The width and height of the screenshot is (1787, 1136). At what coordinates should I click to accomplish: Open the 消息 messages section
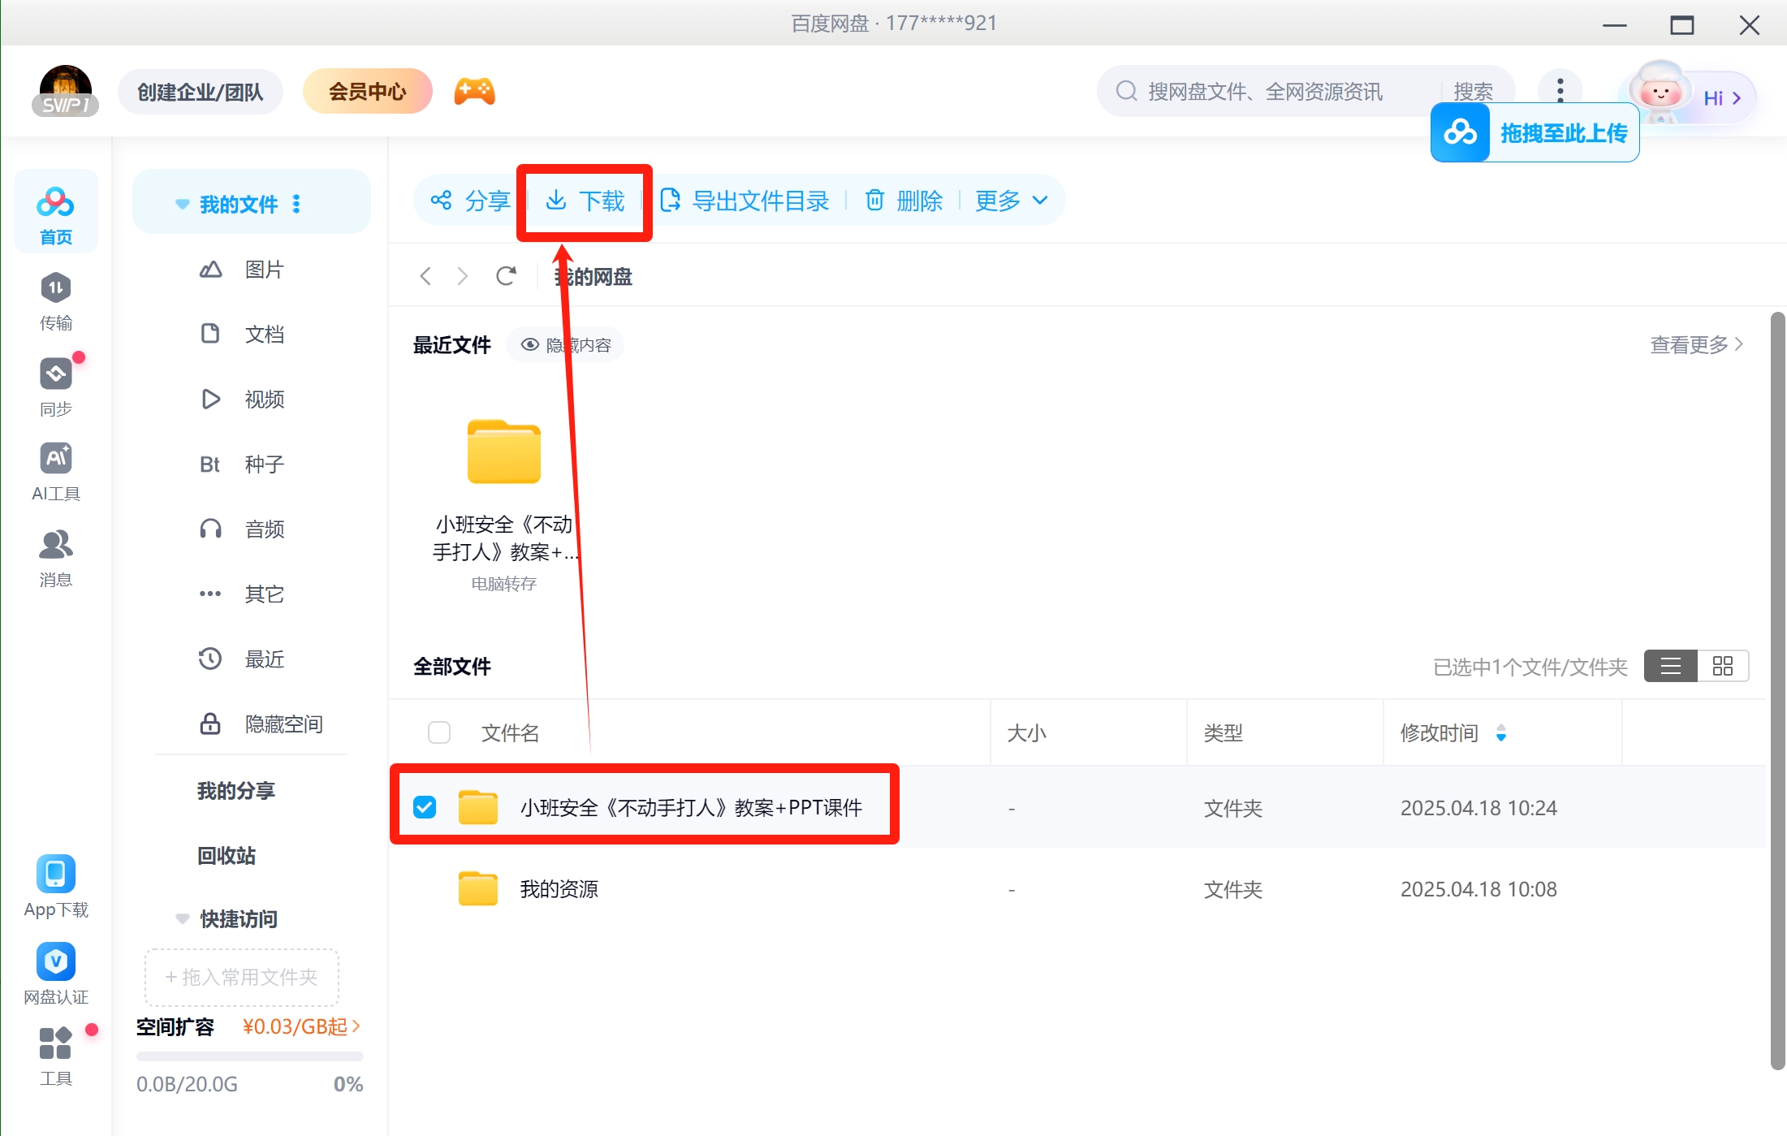[55, 558]
